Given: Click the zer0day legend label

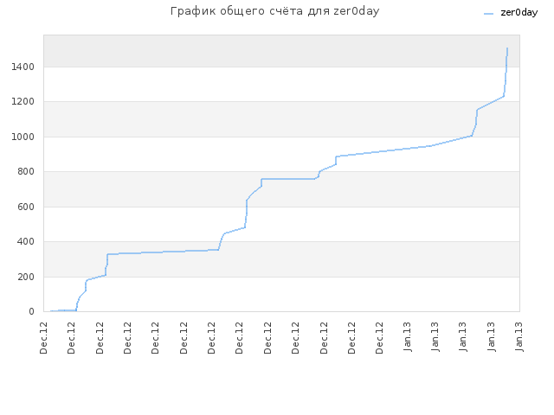Looking at the screenshot, I should coord(519,13).
